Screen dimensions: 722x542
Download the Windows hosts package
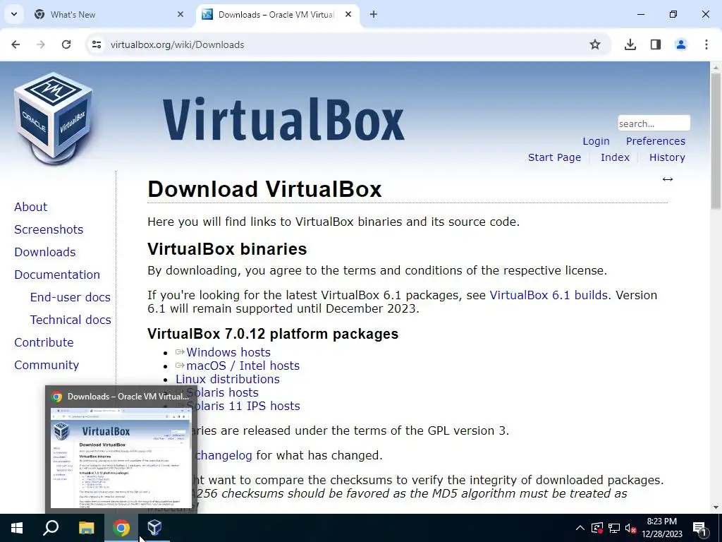click(228, 352)
